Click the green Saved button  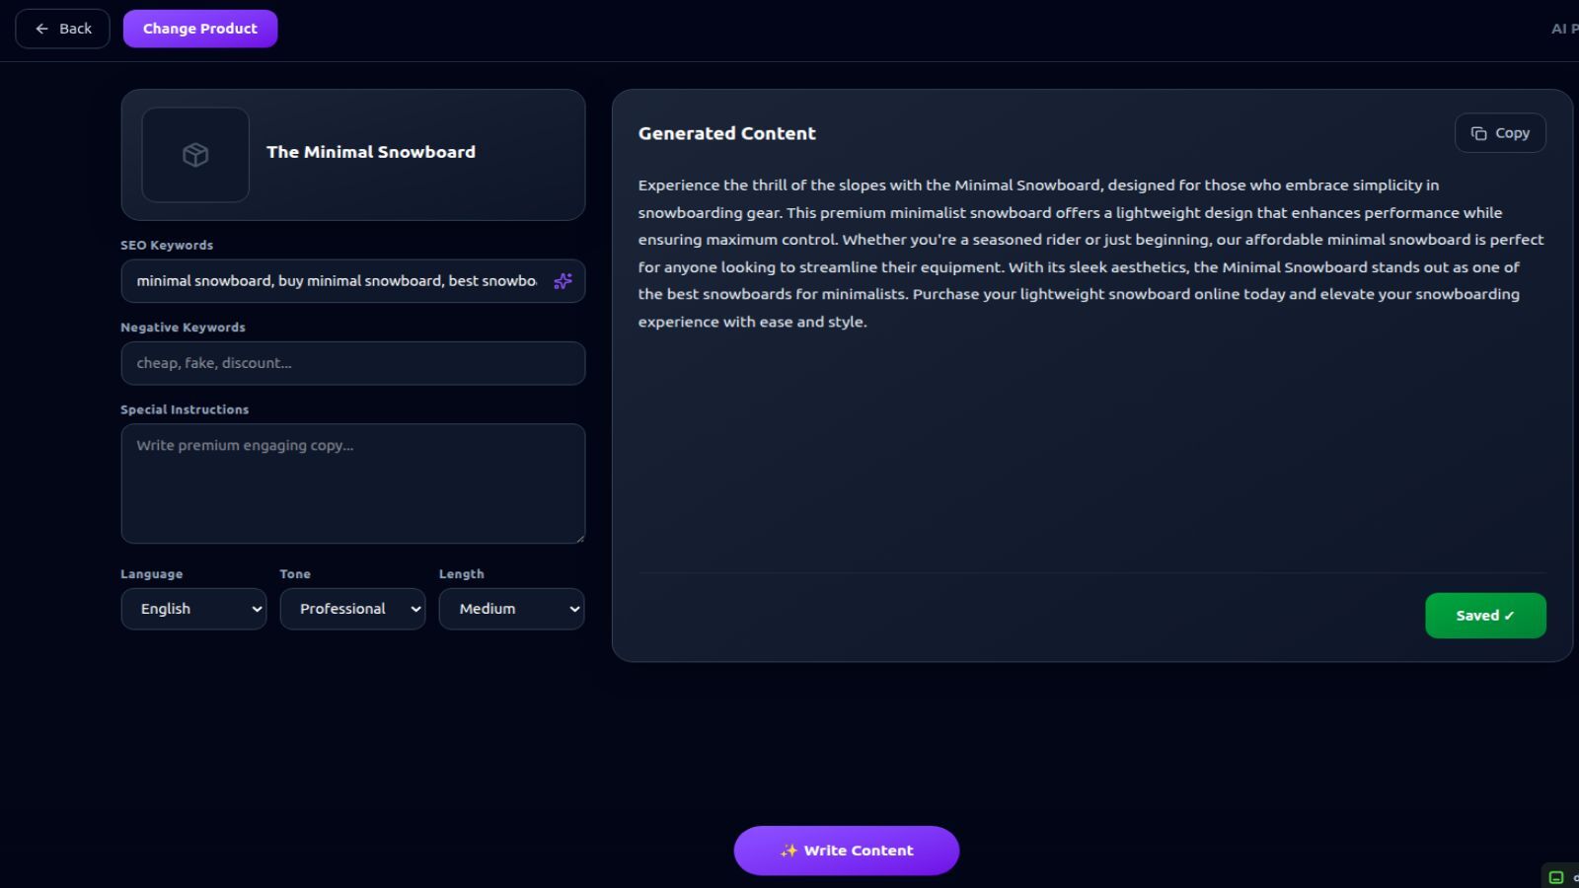point(1485,616)
